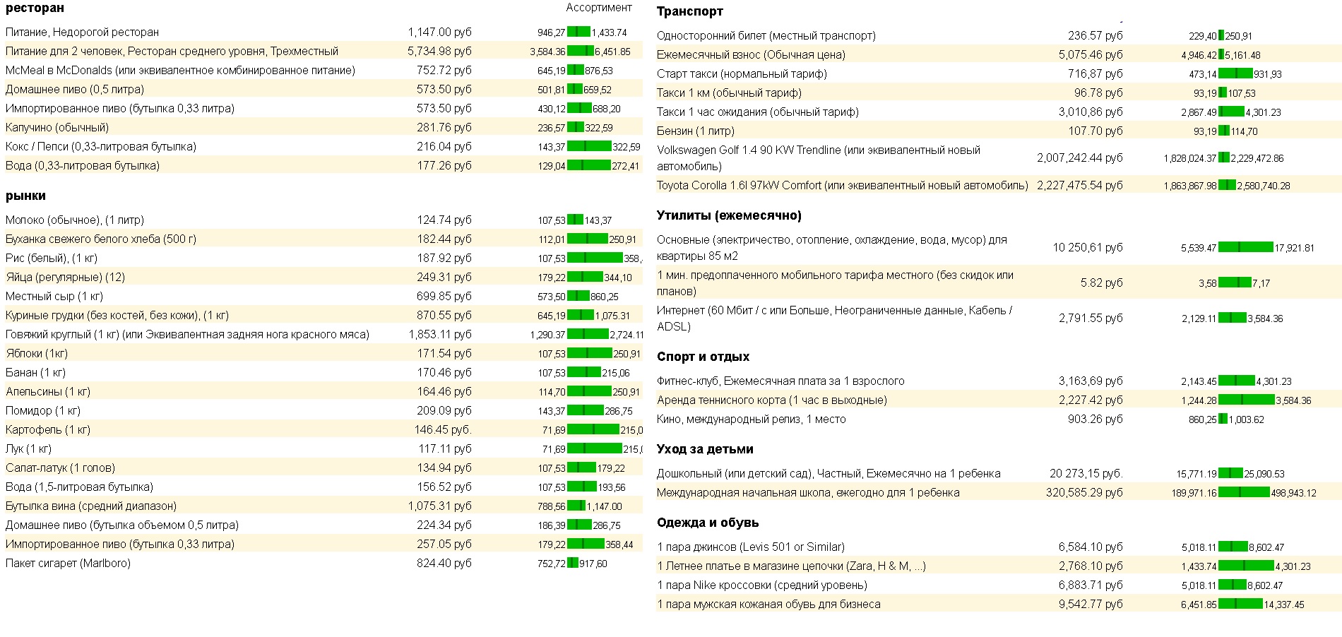Select the 'Питание, Недорогой ресторан' row label
The height and width of the screenshot is (637, 1342).
coord(82,32)
